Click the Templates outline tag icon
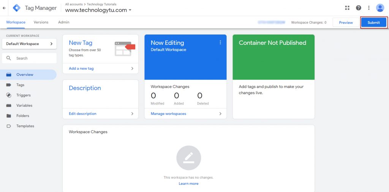Screen dimensions: 389x192 pyautogui.click(x=9, y=126)
